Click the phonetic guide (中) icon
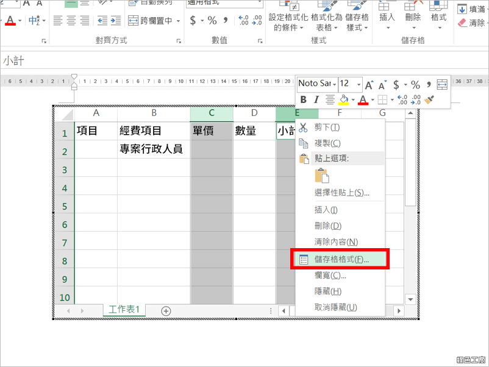The height and width of the screenshot is (367, 489). [34, 21]
